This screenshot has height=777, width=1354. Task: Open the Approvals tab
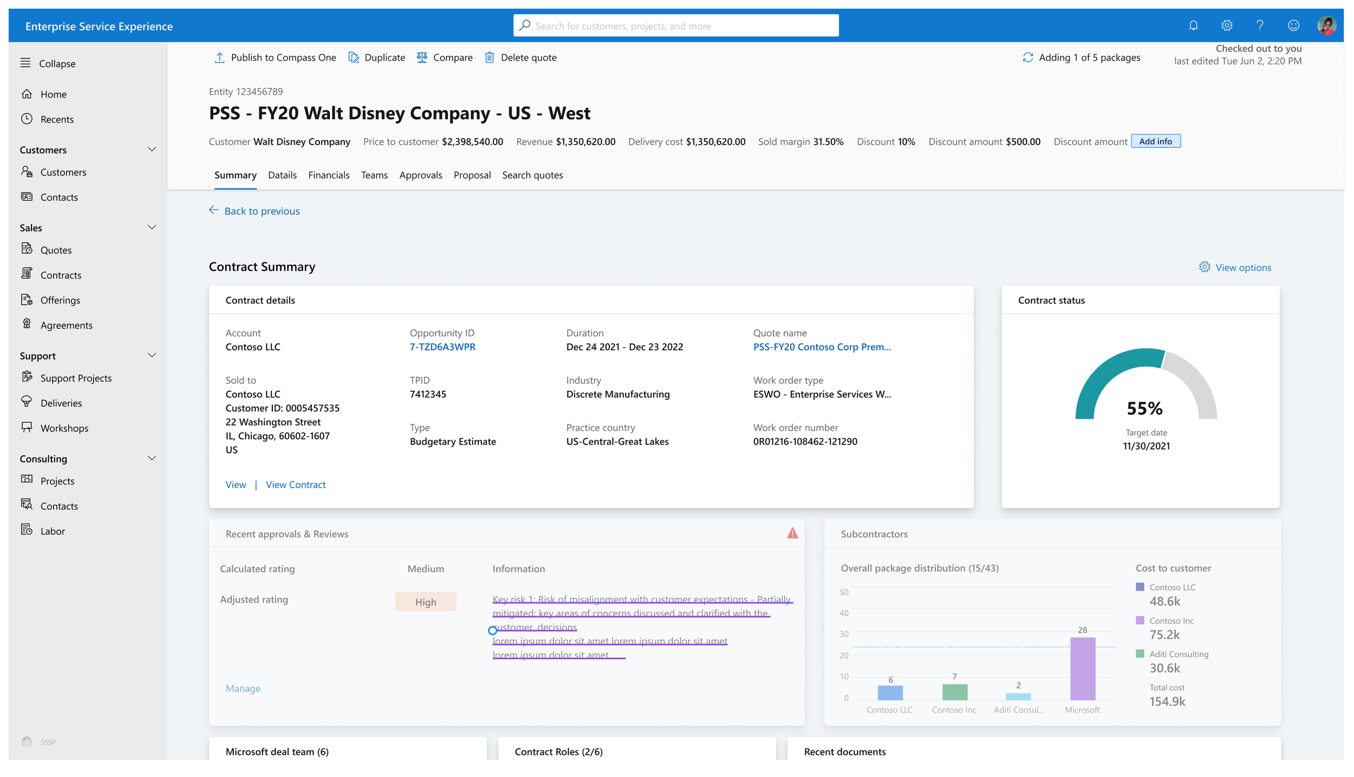(420, 175)
